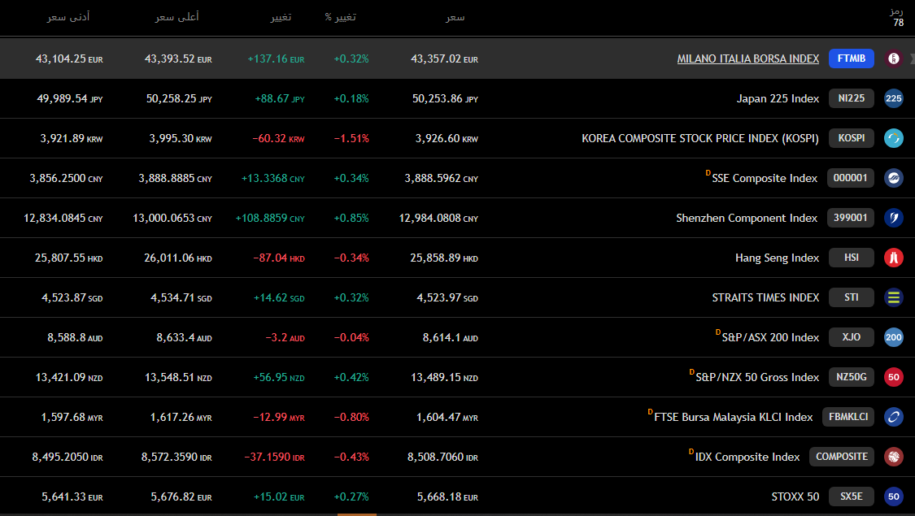This screenshot has width=915, height=516.
Task: Click the Shenzhen Component index logo icon
Action: click(893, 218)
